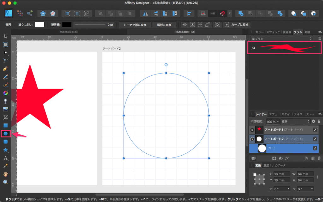Open the 標準 blend mode dropdown

[295, 121]
